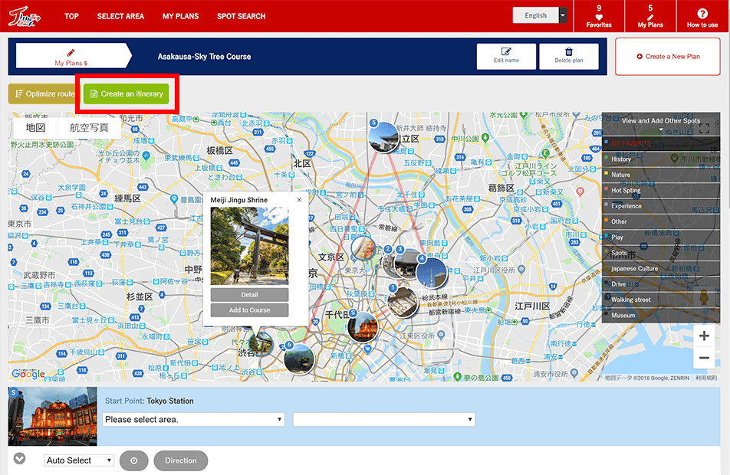
Task: Toggle Play spots filter
Action: click(661, 237)
